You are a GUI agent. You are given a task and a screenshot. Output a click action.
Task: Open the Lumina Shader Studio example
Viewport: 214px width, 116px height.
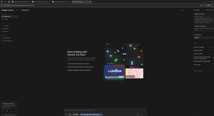tap(115, 72)
